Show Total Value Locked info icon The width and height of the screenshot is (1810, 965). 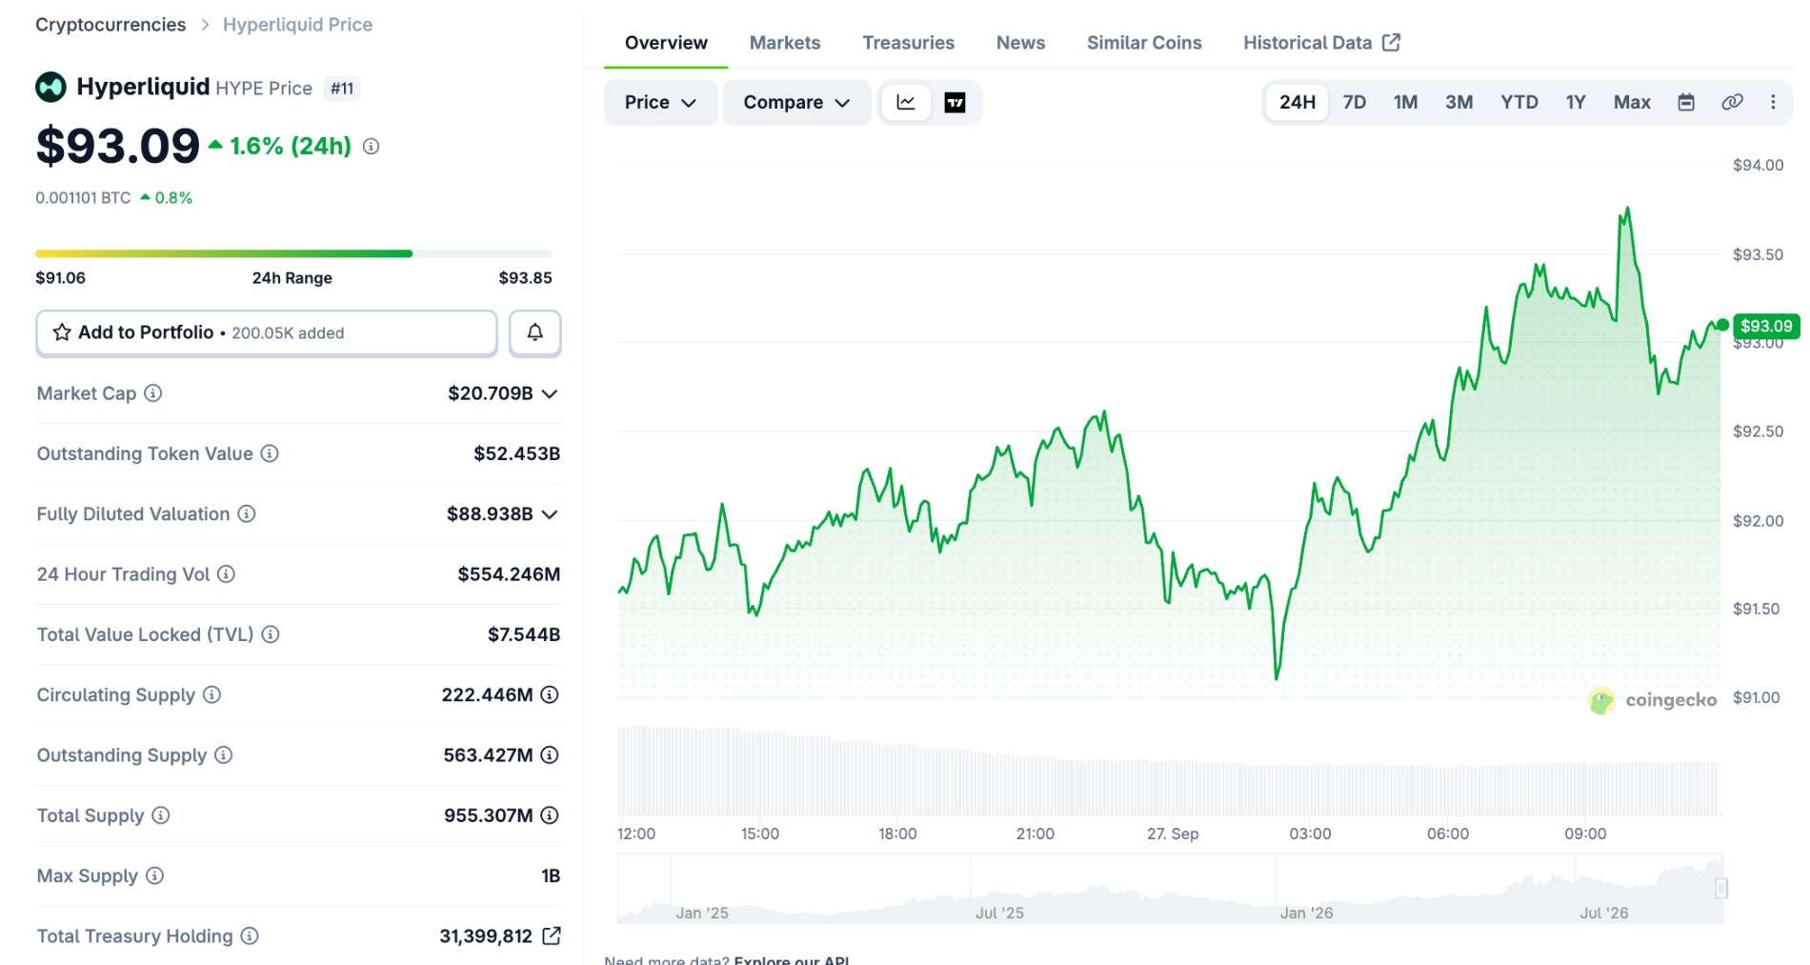(271, 634)
